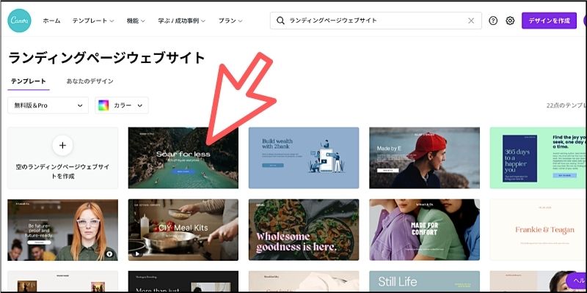
Task: Open the Made for Comfort template
Action: 424,230
